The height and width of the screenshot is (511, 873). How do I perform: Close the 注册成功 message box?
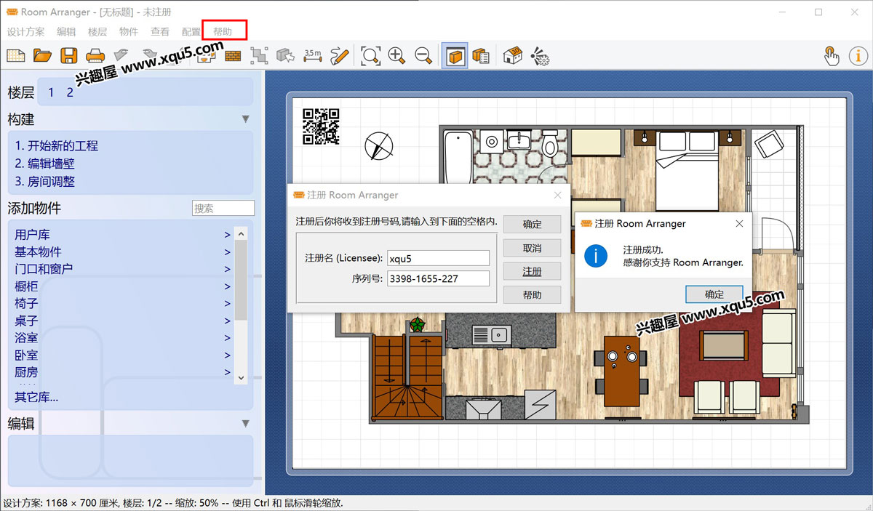pos(739,223)
